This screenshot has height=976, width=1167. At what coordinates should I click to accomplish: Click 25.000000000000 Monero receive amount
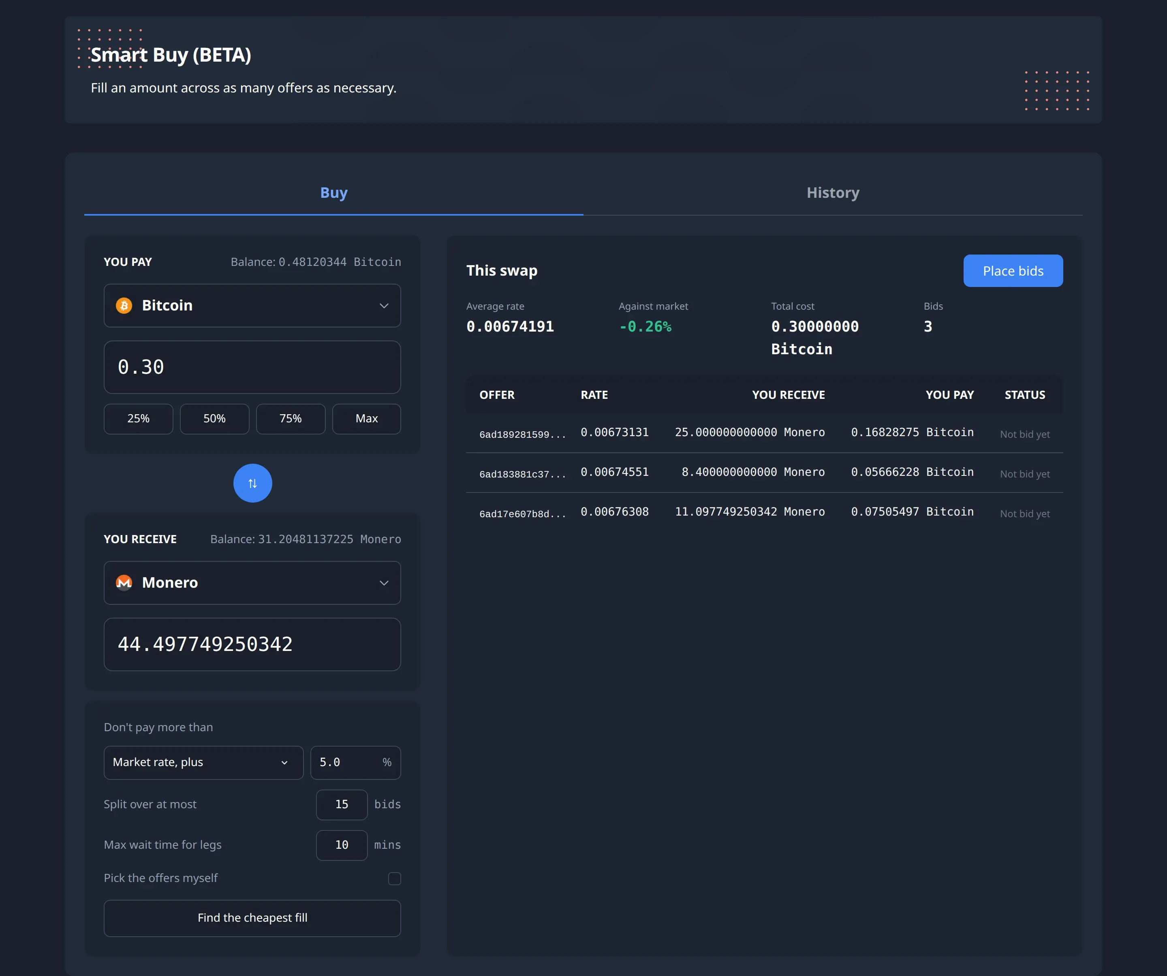click(750, 432)
